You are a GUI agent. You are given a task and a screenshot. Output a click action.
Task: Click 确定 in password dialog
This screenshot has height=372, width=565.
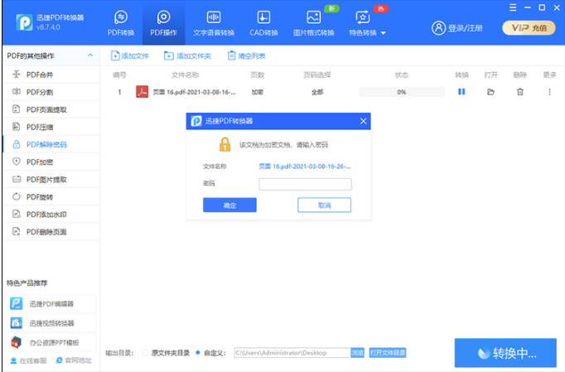pos(229,205)
